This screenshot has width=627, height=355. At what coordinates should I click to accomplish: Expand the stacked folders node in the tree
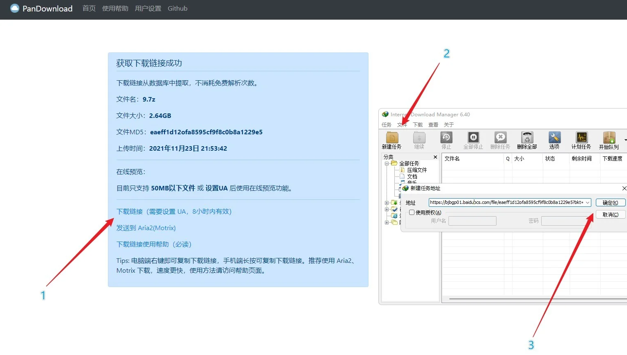(387, 222)
